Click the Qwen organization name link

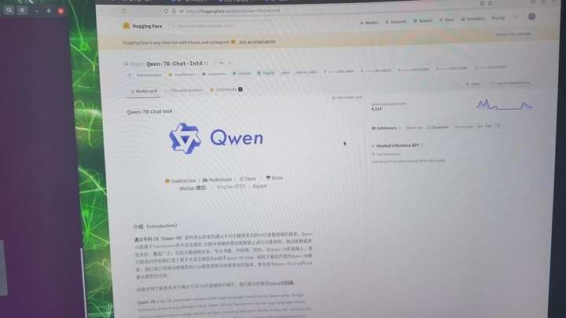click(137, 64)
